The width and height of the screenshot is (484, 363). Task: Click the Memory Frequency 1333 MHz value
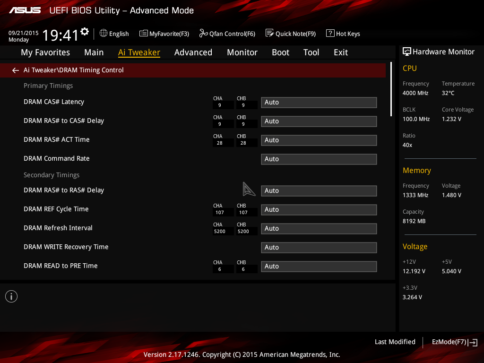(415, 195)
